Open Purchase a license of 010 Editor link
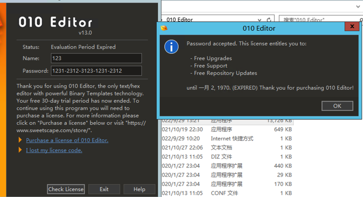 [x=67, y=140]
